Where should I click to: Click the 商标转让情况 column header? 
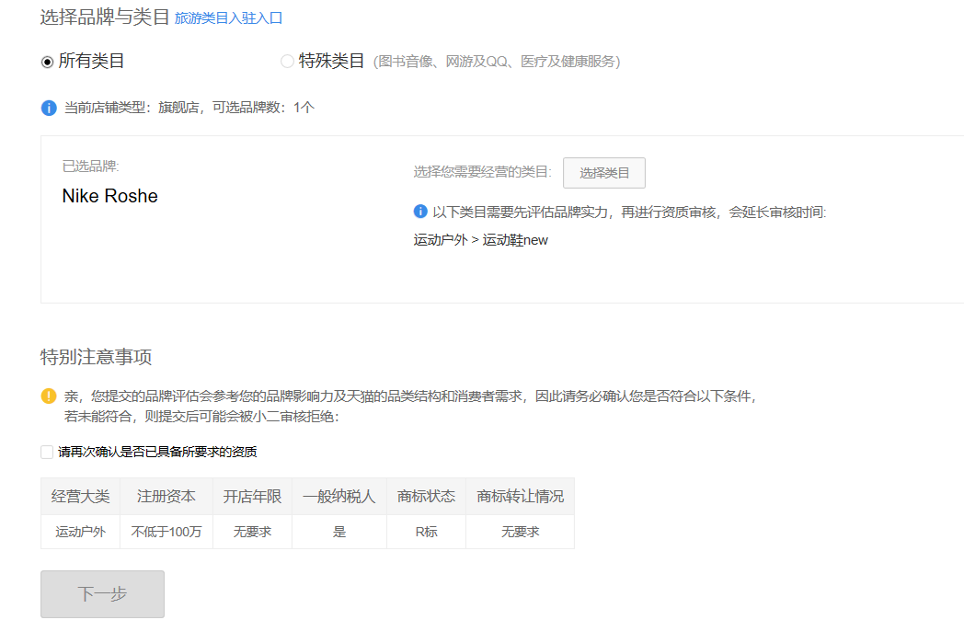pos(520,496)
